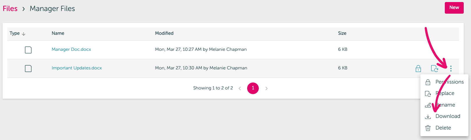Go to previous page chevron
Screen dimensions: 471x140
[x=240, y=88]
